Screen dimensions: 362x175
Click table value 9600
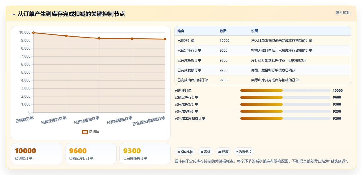[224, 51]
